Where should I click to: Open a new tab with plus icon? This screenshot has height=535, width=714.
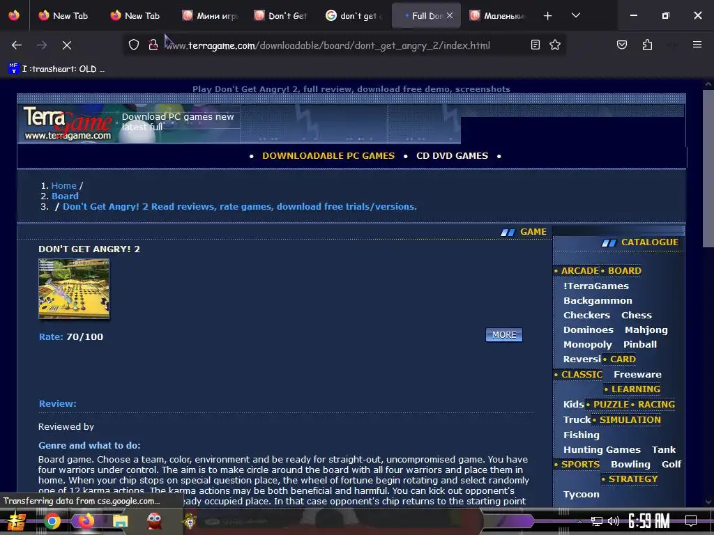tap(548, 16)
